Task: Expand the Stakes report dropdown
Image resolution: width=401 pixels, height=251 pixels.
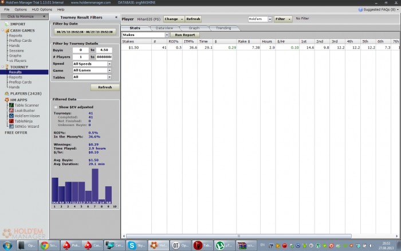Action: pyautogui.click(x=167, y=35)
